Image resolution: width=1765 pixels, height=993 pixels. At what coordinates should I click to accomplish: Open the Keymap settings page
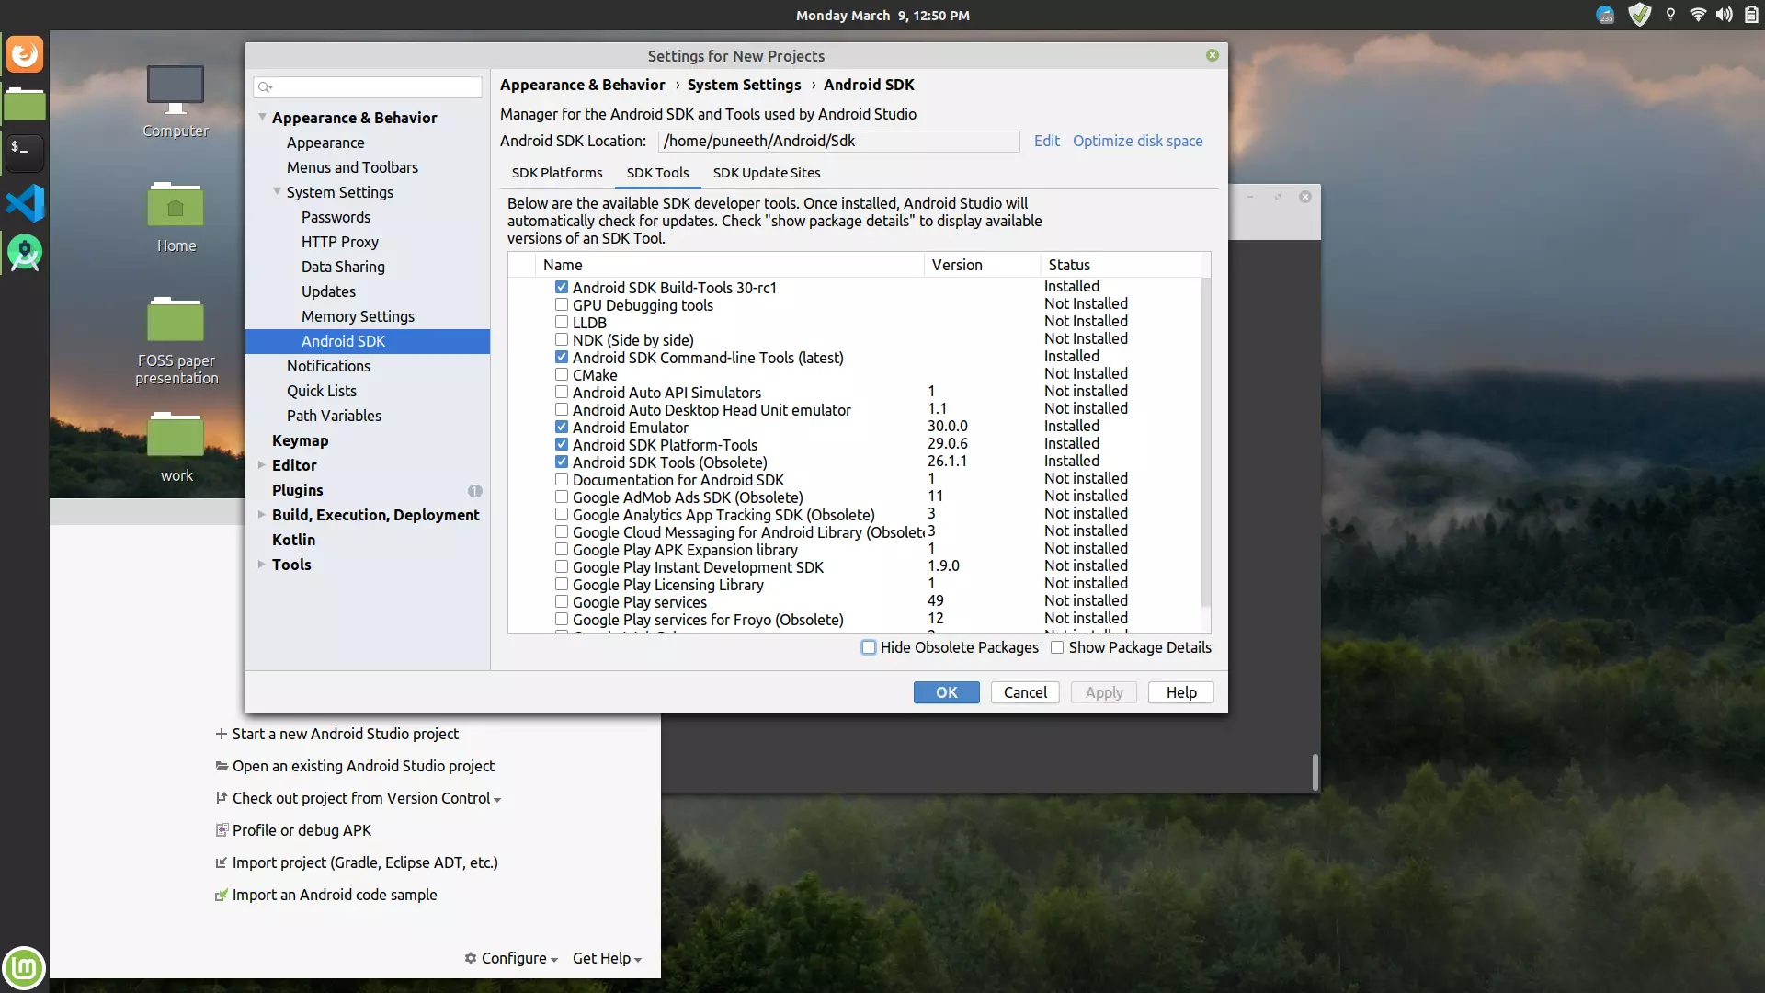point(300,440)
